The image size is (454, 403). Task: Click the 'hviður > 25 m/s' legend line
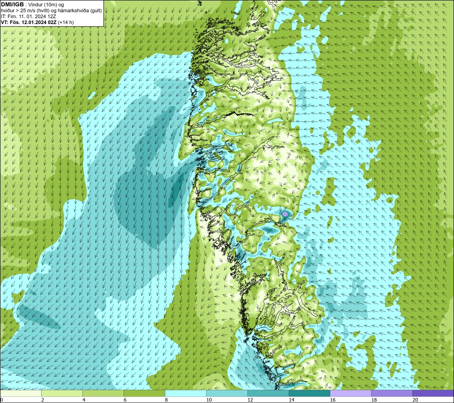pyautogui.click(x=51, y=10)
